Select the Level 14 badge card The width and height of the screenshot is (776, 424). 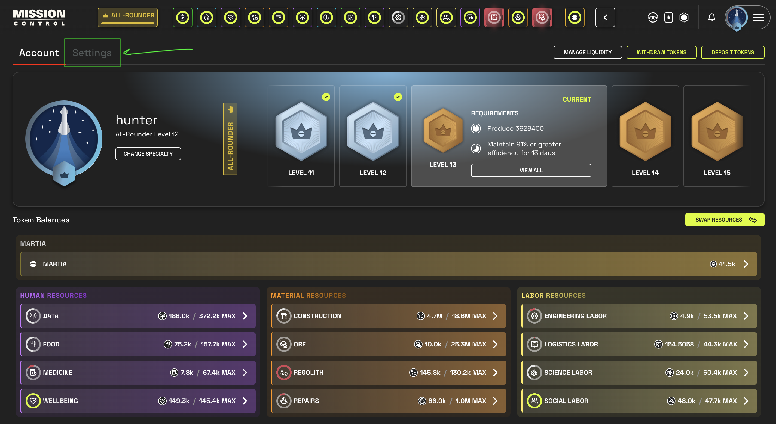(645, 136)
